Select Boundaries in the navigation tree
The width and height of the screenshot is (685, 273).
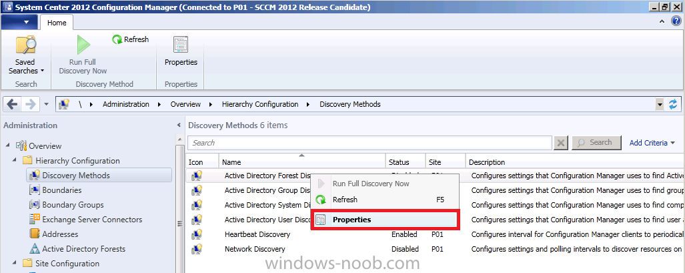click(x=61, y=190)
